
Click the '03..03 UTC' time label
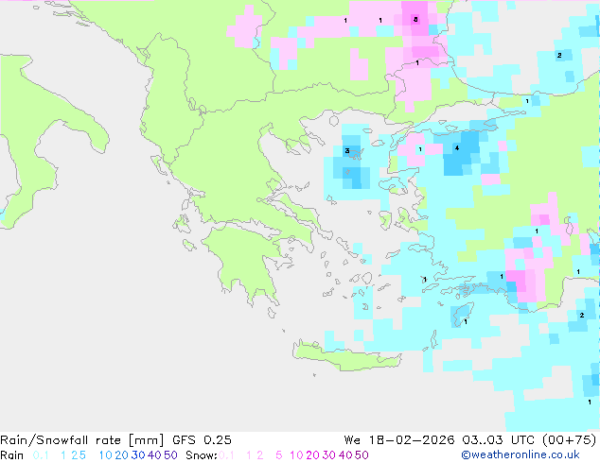click(497, 440)
